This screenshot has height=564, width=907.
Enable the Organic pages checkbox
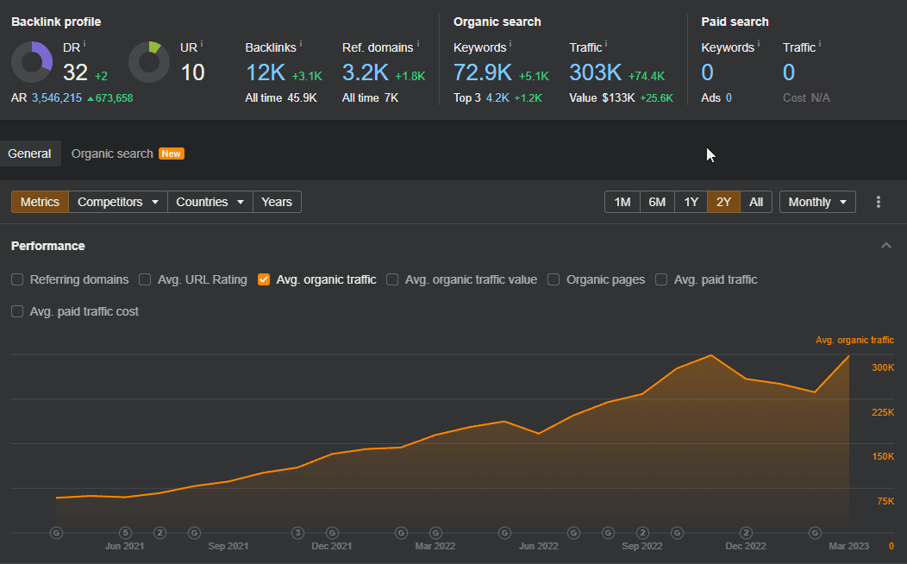pyautogui.click(x=554, y=280)
